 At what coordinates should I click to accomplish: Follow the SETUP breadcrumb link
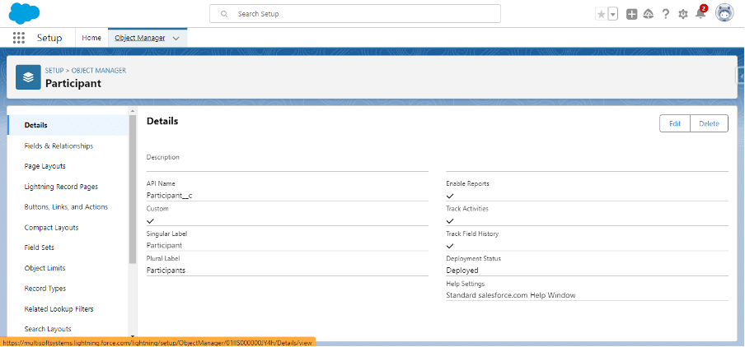54,70
